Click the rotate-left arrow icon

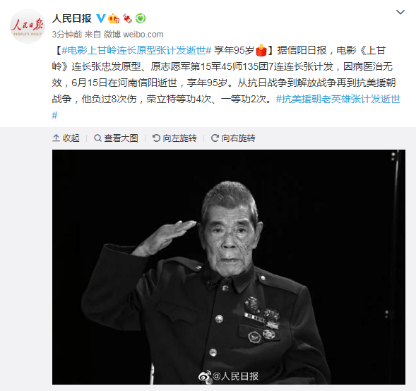click(156, 138)
